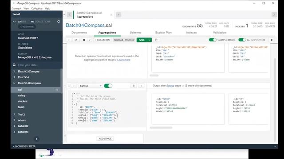Select the temp collection
284x159 pixels.
click(x=21, y=107)
